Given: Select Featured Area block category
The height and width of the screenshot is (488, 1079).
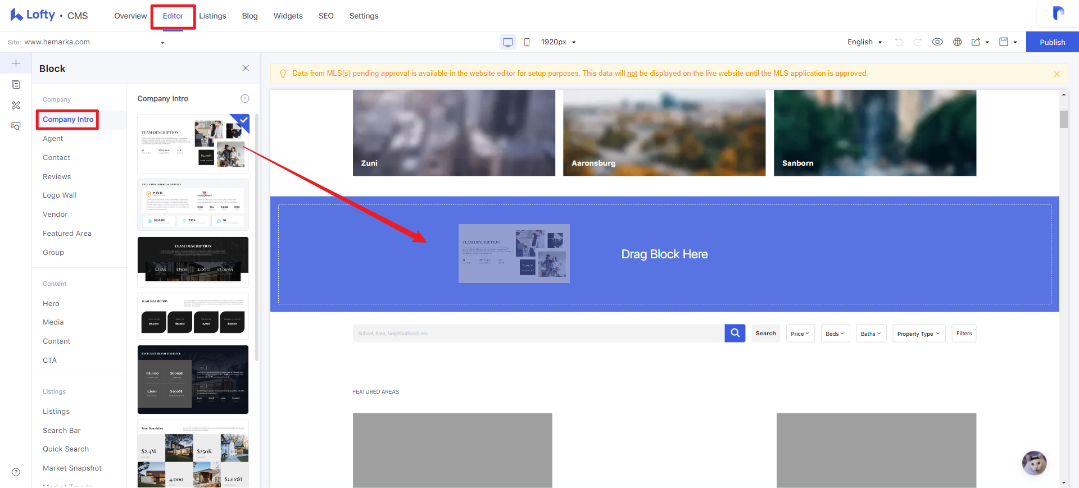Looking at the screenshot, I should coord(67,233).
